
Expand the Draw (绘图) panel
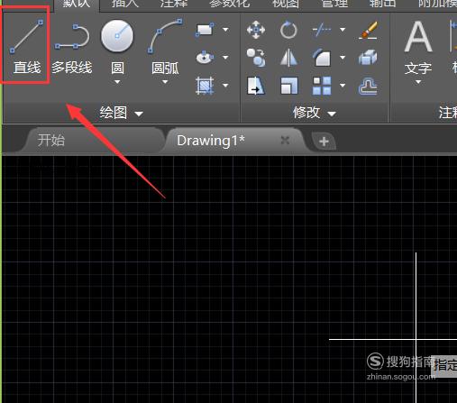point(121,114)
